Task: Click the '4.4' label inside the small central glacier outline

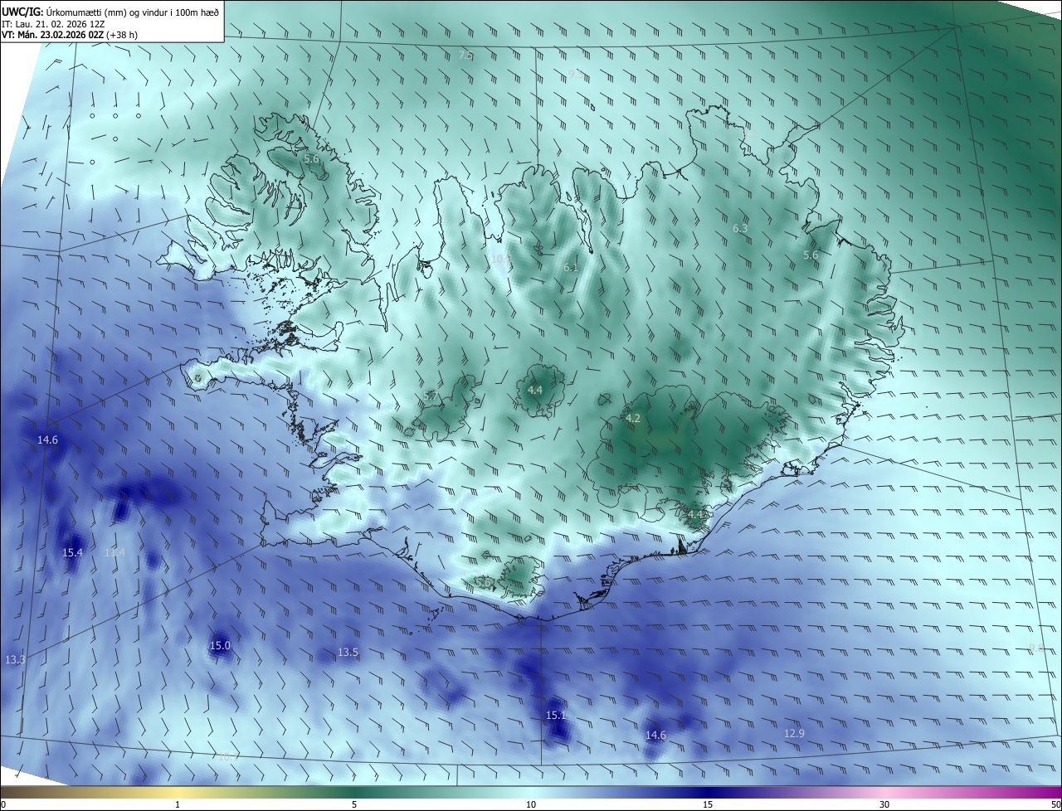Action: click(x=535, y=390)
